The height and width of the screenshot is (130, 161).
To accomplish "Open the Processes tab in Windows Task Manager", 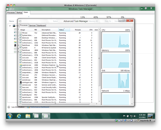I will (x=11, y=13).
